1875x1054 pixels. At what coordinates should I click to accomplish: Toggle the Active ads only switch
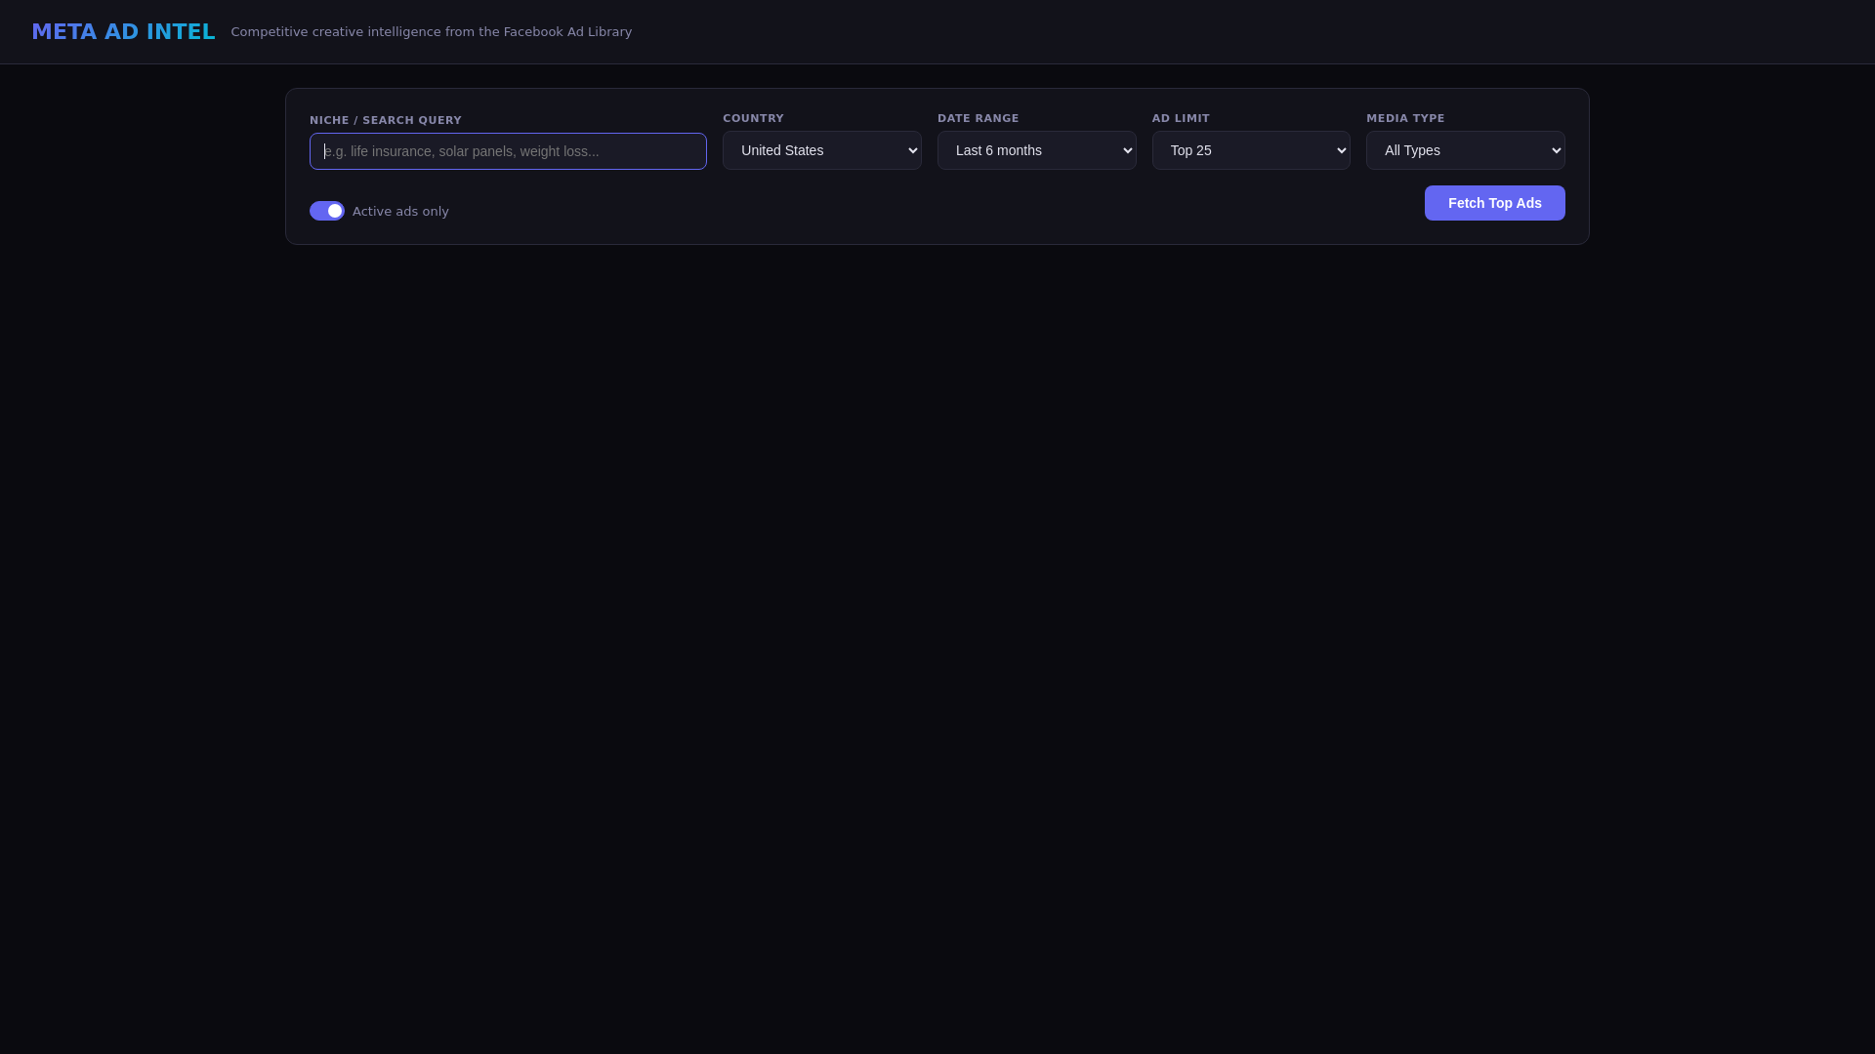click(327, 211)
